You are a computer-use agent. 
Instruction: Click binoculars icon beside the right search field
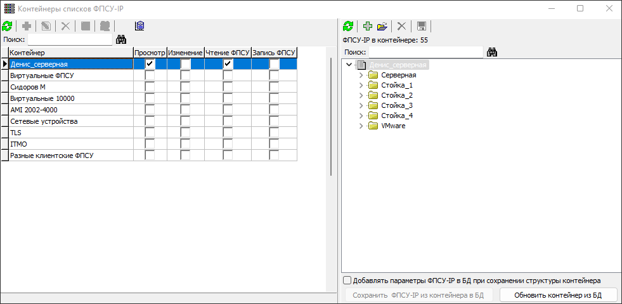point(491,52)
